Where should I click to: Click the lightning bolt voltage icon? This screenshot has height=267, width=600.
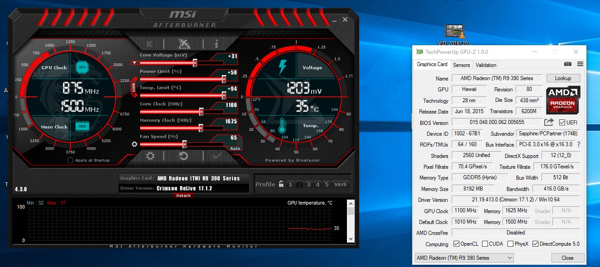point(282,67)
